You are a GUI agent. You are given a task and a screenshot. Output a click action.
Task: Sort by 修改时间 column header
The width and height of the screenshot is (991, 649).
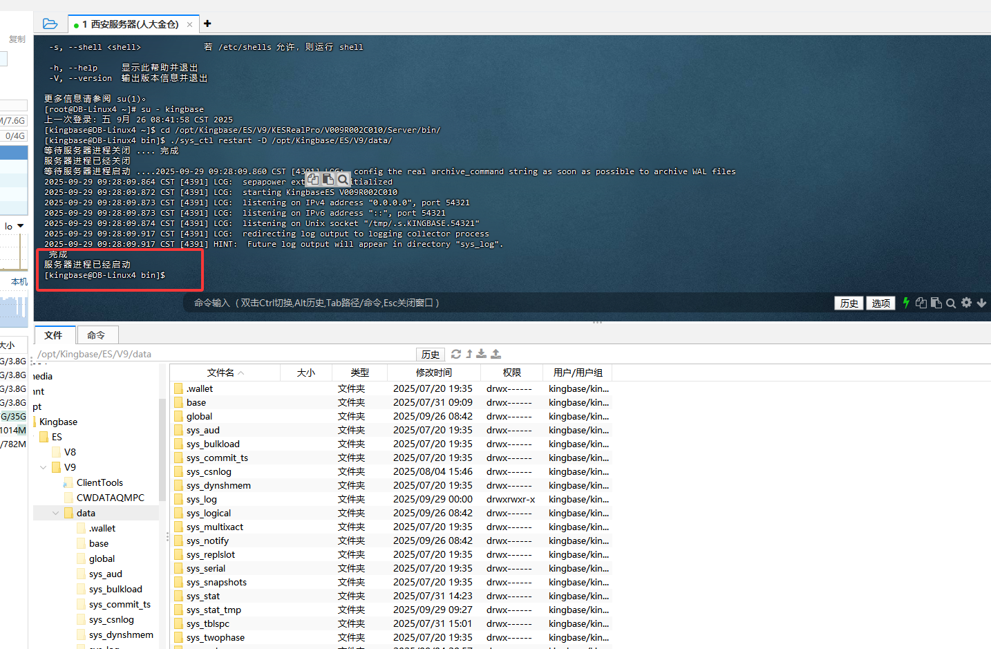[434, 373]
